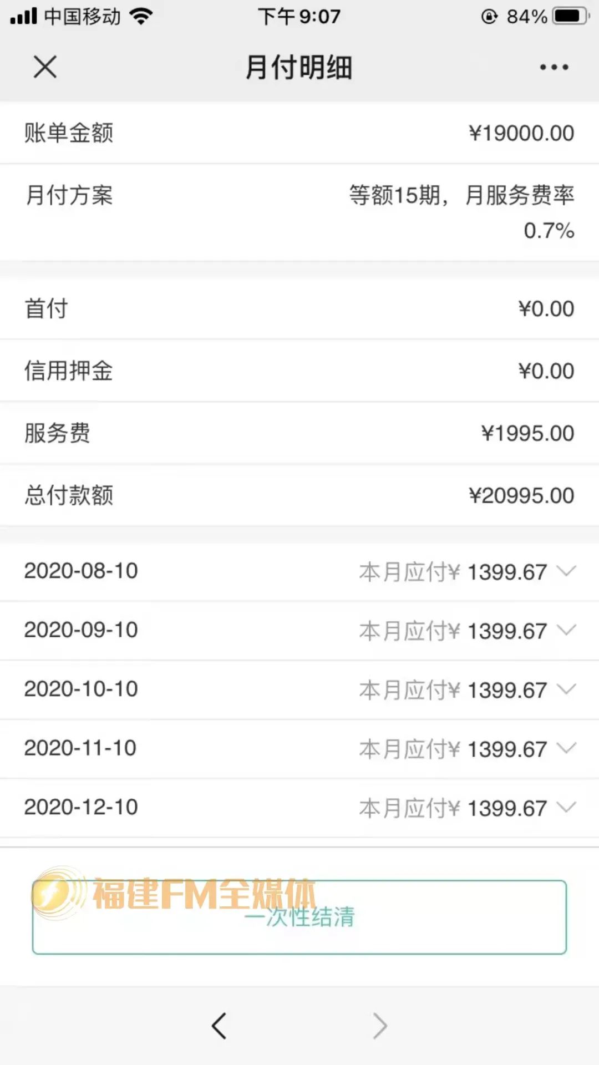Tap the battery indicator icon
Screen dimensions: 599x1065
pyautogui.click(x=570, y=16)
